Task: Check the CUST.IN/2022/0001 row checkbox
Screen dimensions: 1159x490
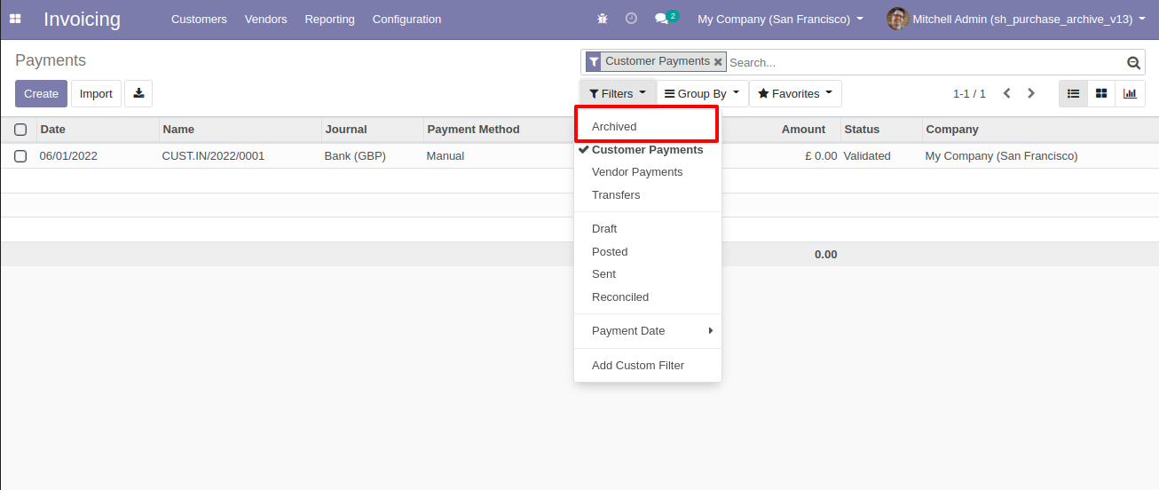Action: click(x=20, y=156)
